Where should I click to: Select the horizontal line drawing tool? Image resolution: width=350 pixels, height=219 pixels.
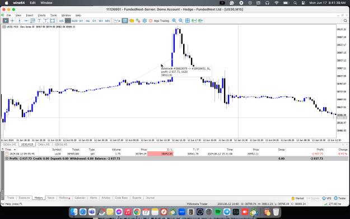click(x=26, y=21)
